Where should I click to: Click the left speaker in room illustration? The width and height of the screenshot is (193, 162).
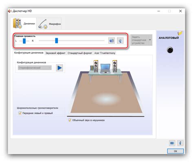pyautogui.click(x=96, y=66)
